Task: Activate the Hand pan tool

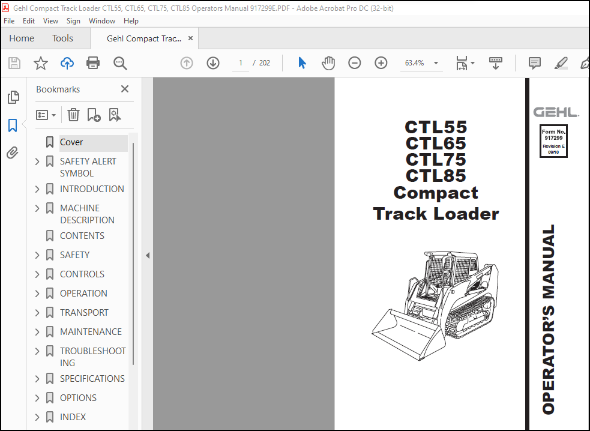Action: pyautogui.click(x=328, y=63)
